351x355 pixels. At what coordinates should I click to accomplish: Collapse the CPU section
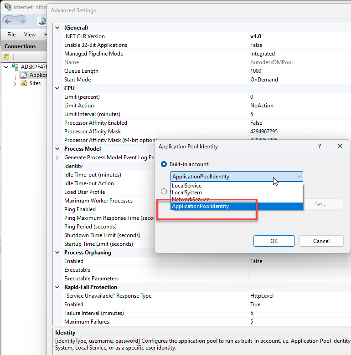coord(57,88)
